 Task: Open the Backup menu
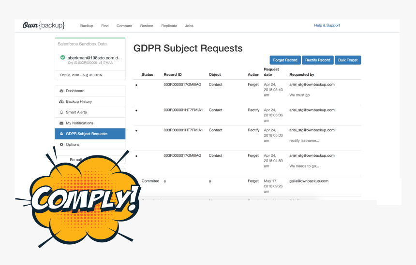(87, 26)
